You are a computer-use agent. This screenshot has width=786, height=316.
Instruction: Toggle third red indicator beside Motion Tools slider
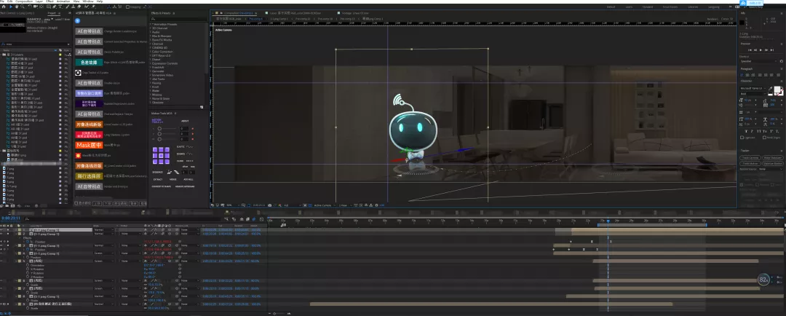192,140
